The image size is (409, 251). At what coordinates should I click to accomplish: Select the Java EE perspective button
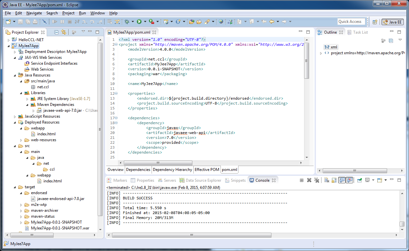392,22
